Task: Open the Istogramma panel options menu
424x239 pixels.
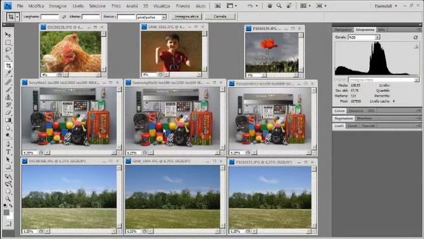Action: [419, 29]
